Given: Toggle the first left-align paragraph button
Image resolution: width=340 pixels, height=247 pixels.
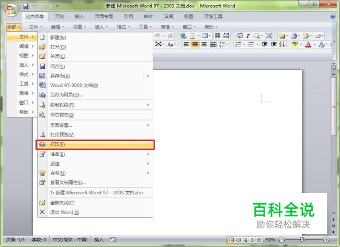Looking at the screenshot, I should [186, 44].
